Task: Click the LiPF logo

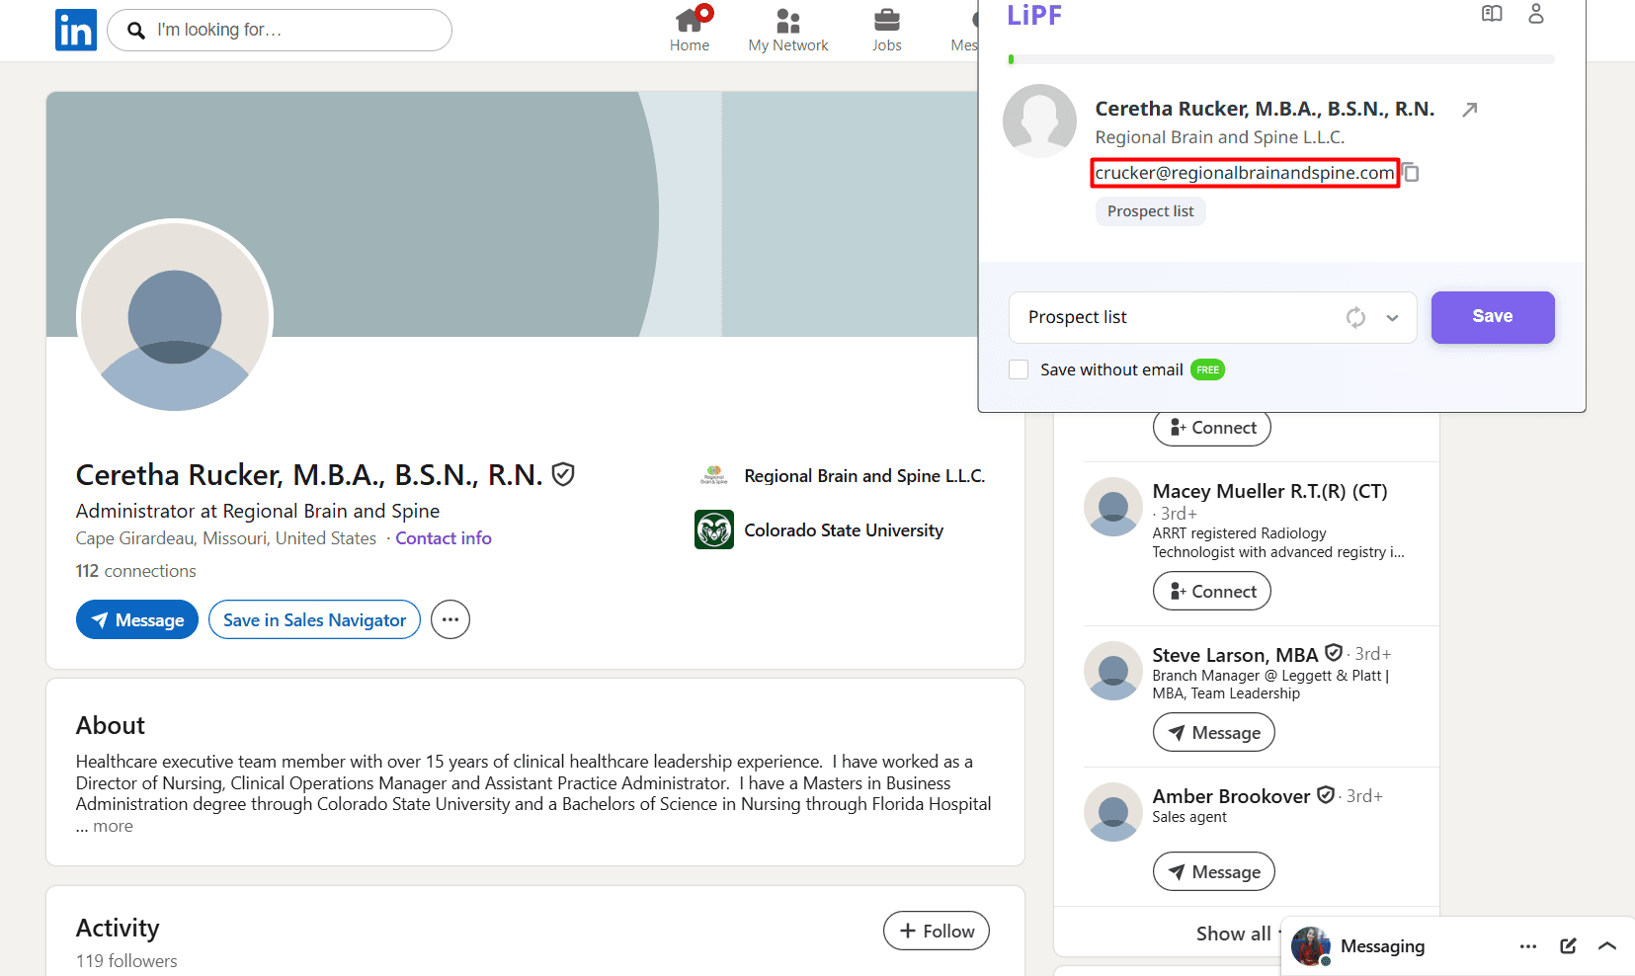Action: click(1034, 16)
